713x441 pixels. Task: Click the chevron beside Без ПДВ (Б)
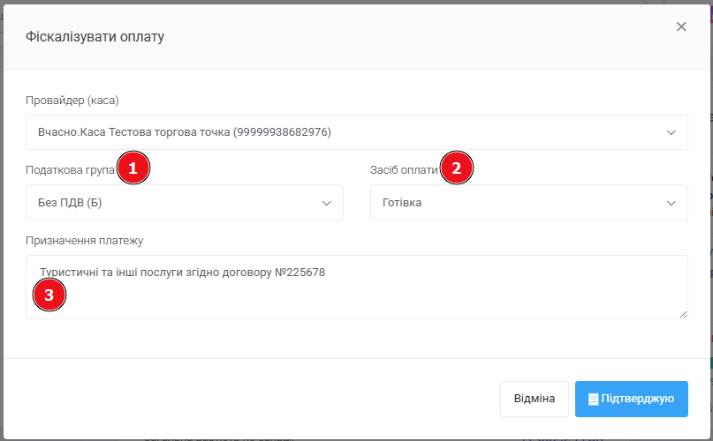pos(325,203)
